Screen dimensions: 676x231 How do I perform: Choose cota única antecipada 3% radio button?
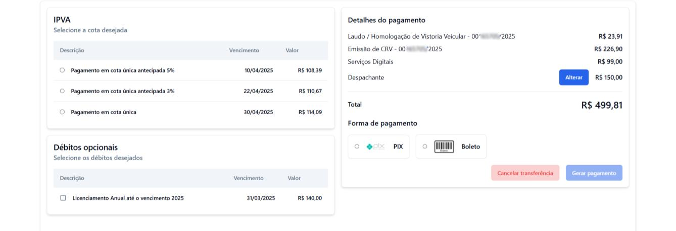(x=62, y=91)
